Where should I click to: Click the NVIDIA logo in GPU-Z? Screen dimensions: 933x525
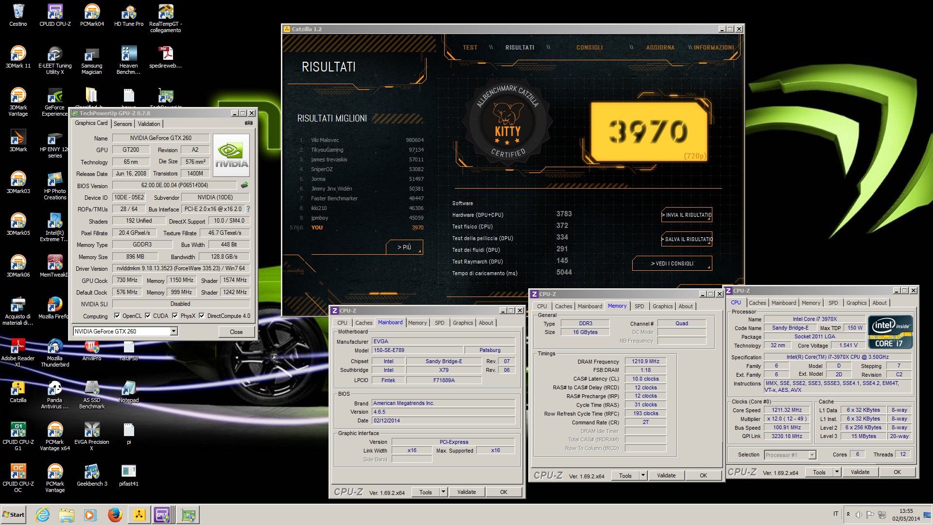click(x=231, y=155)
